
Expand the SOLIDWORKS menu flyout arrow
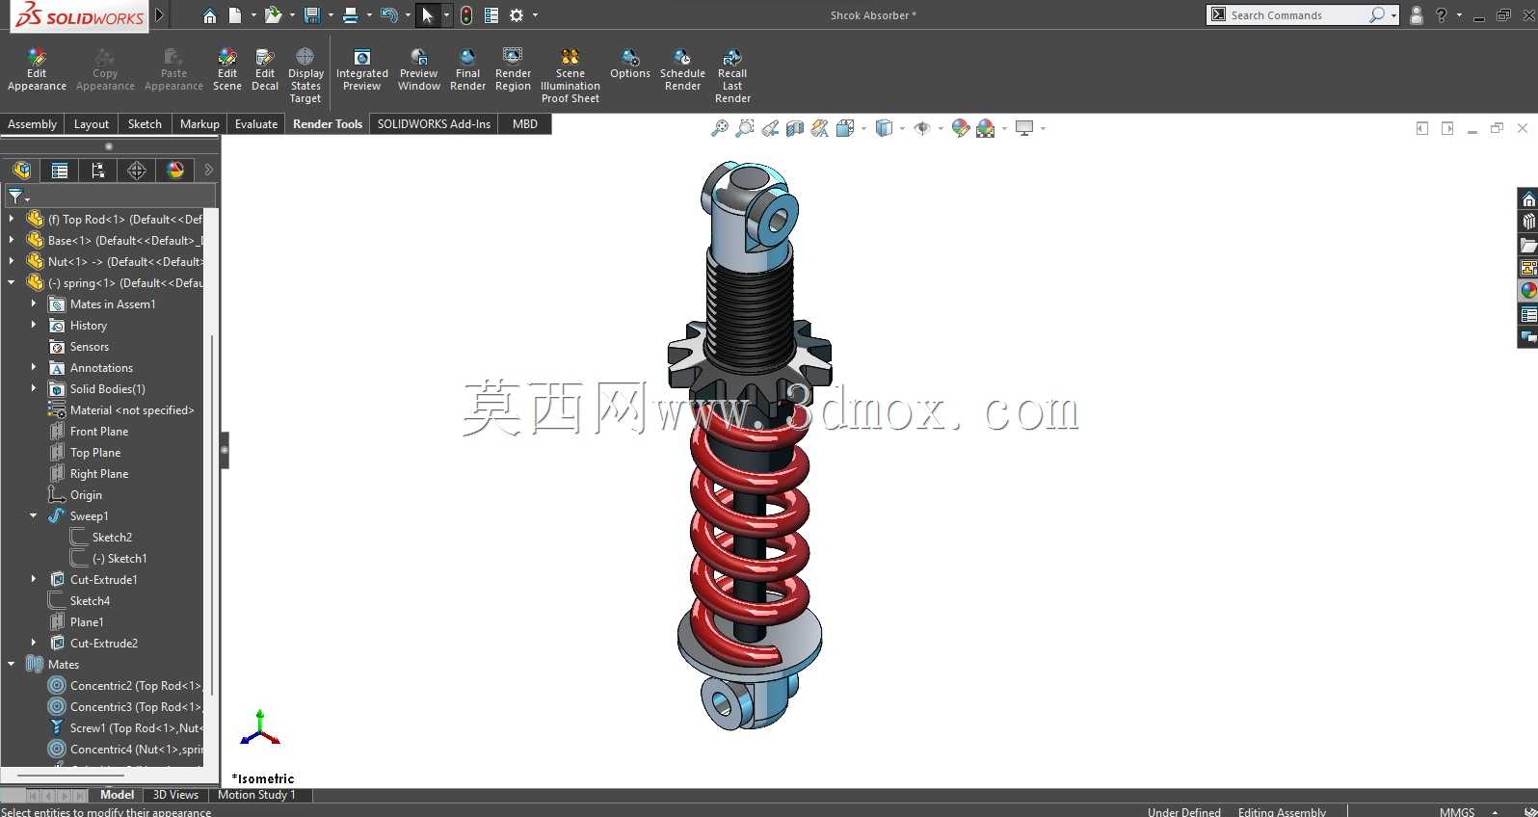coord(160,15)
